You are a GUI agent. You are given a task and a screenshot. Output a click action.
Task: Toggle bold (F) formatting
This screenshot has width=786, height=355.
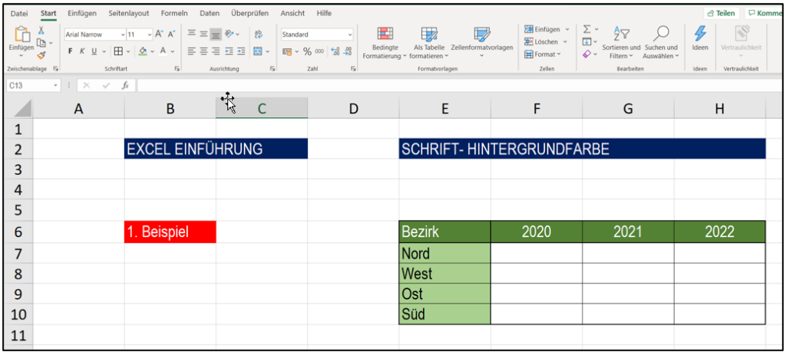[70, 51]
